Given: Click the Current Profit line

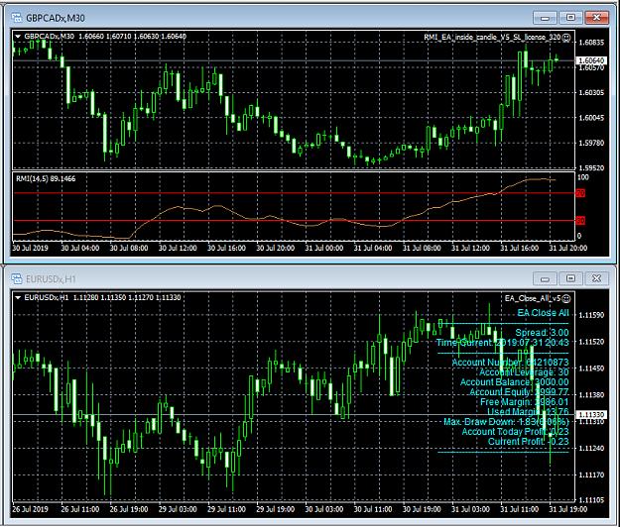Looking at the screenshot, I should point(529,442).
